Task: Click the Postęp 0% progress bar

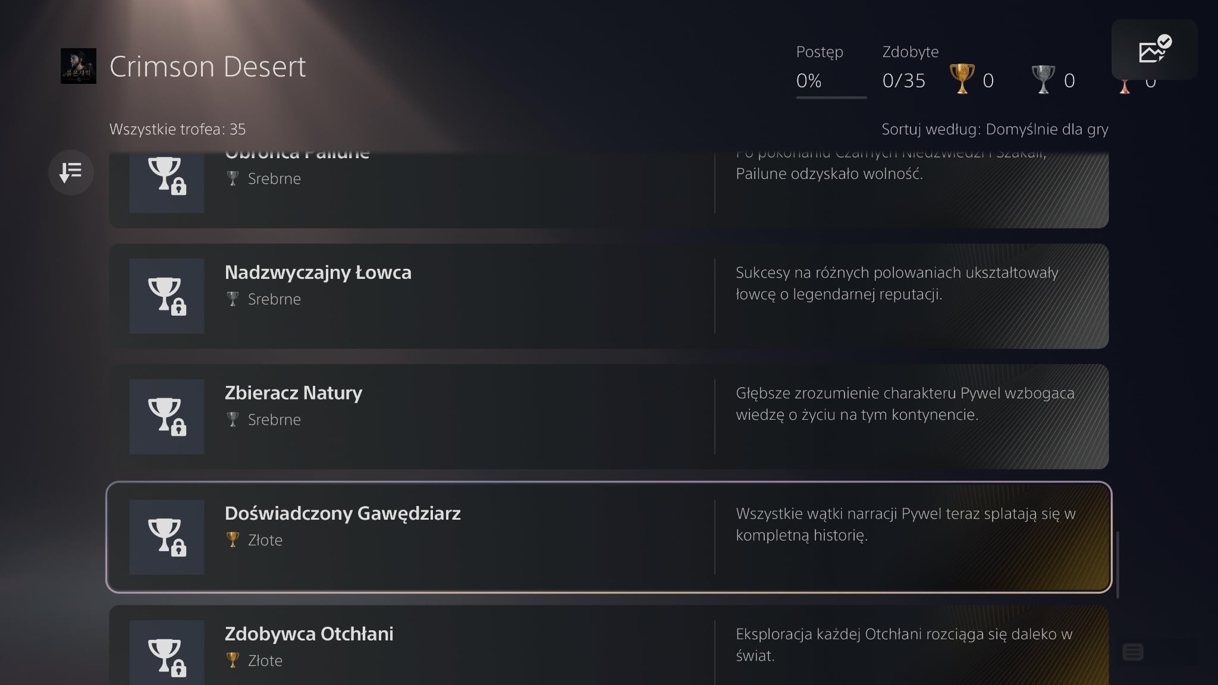Action: [x=831, y=97]
